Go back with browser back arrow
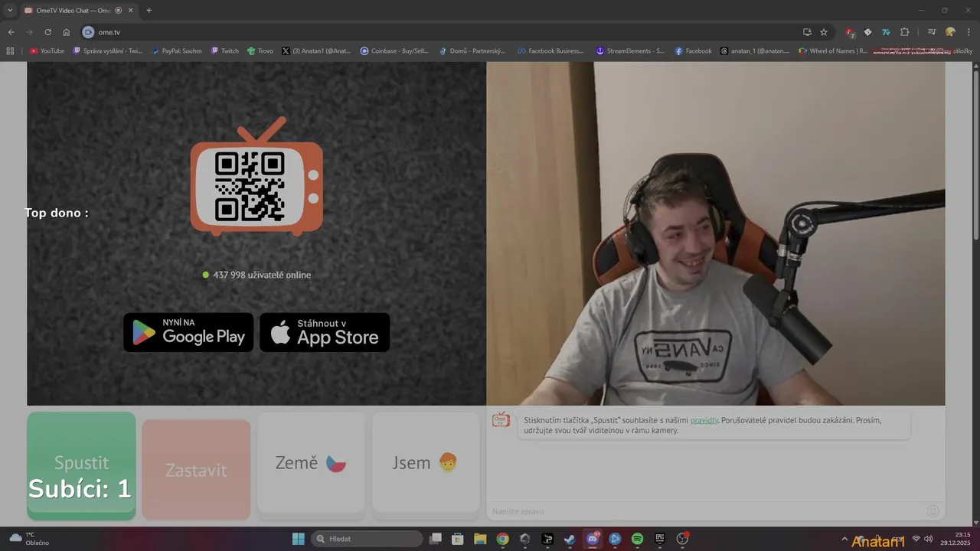The height and width of the screenshot is (551, 980). [x=11, y=32]
